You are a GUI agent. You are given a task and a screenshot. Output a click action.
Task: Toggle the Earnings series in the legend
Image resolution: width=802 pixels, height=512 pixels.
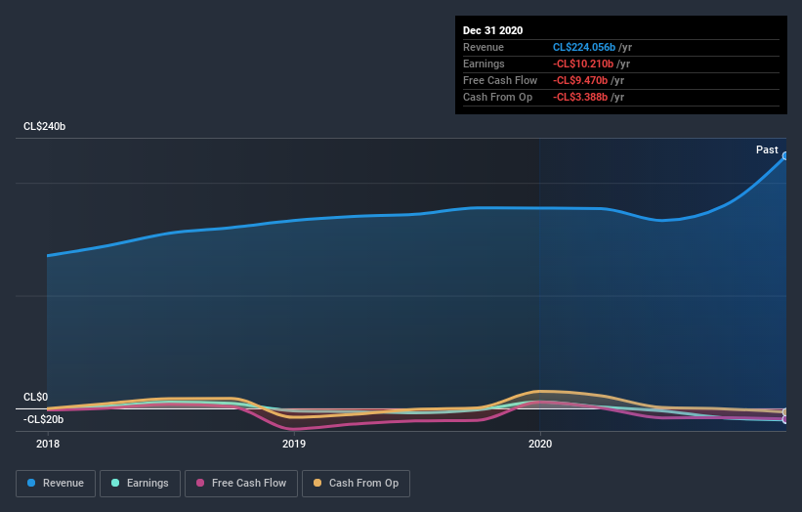coord(140,484)
